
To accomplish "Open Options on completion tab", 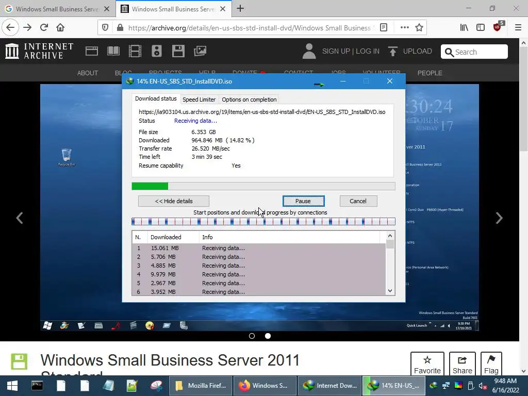I will [x=249, y=100].
